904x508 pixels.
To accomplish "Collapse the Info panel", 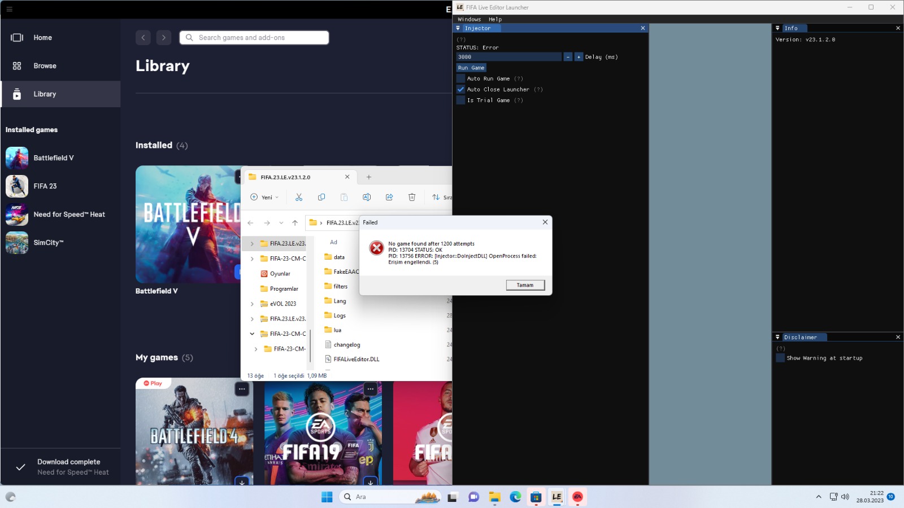I will pos(778,28).
